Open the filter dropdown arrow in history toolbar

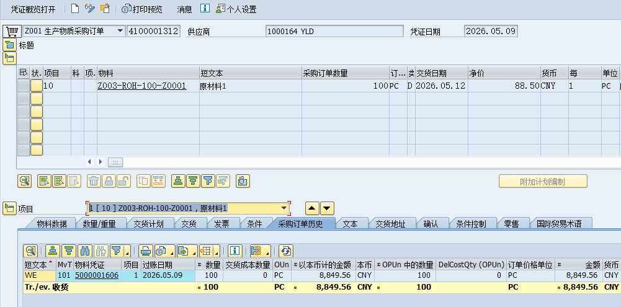click(127, 252)
